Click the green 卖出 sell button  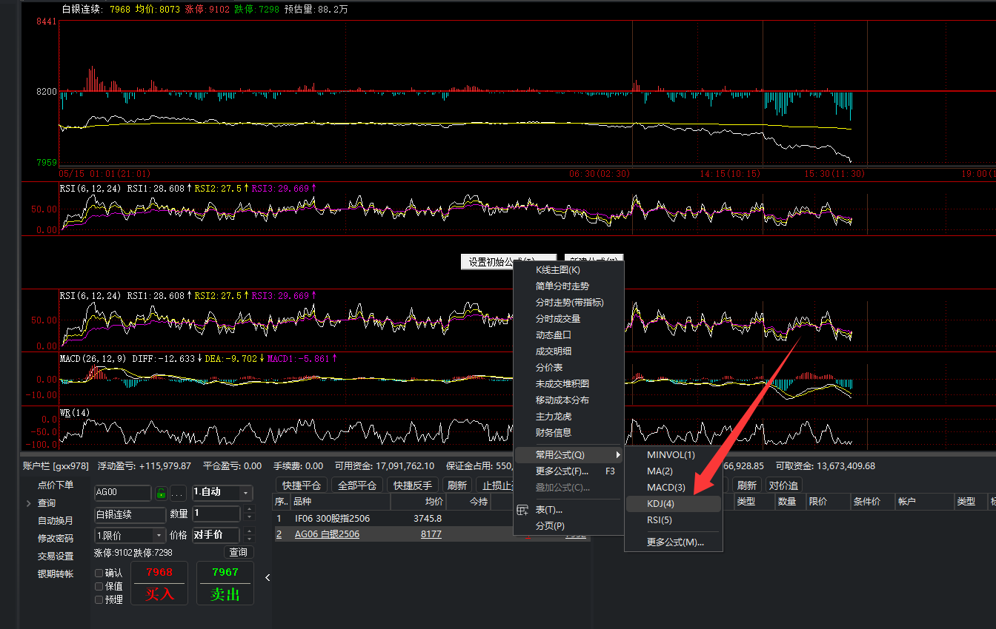point(225,583)
